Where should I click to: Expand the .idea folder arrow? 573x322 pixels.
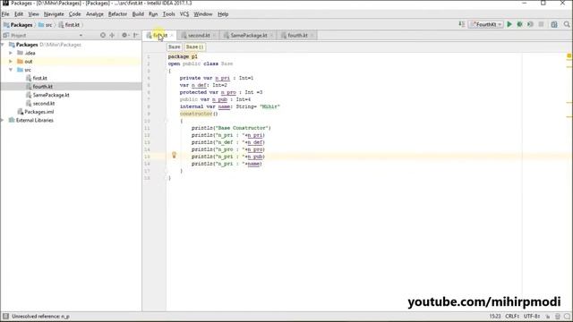11,53
